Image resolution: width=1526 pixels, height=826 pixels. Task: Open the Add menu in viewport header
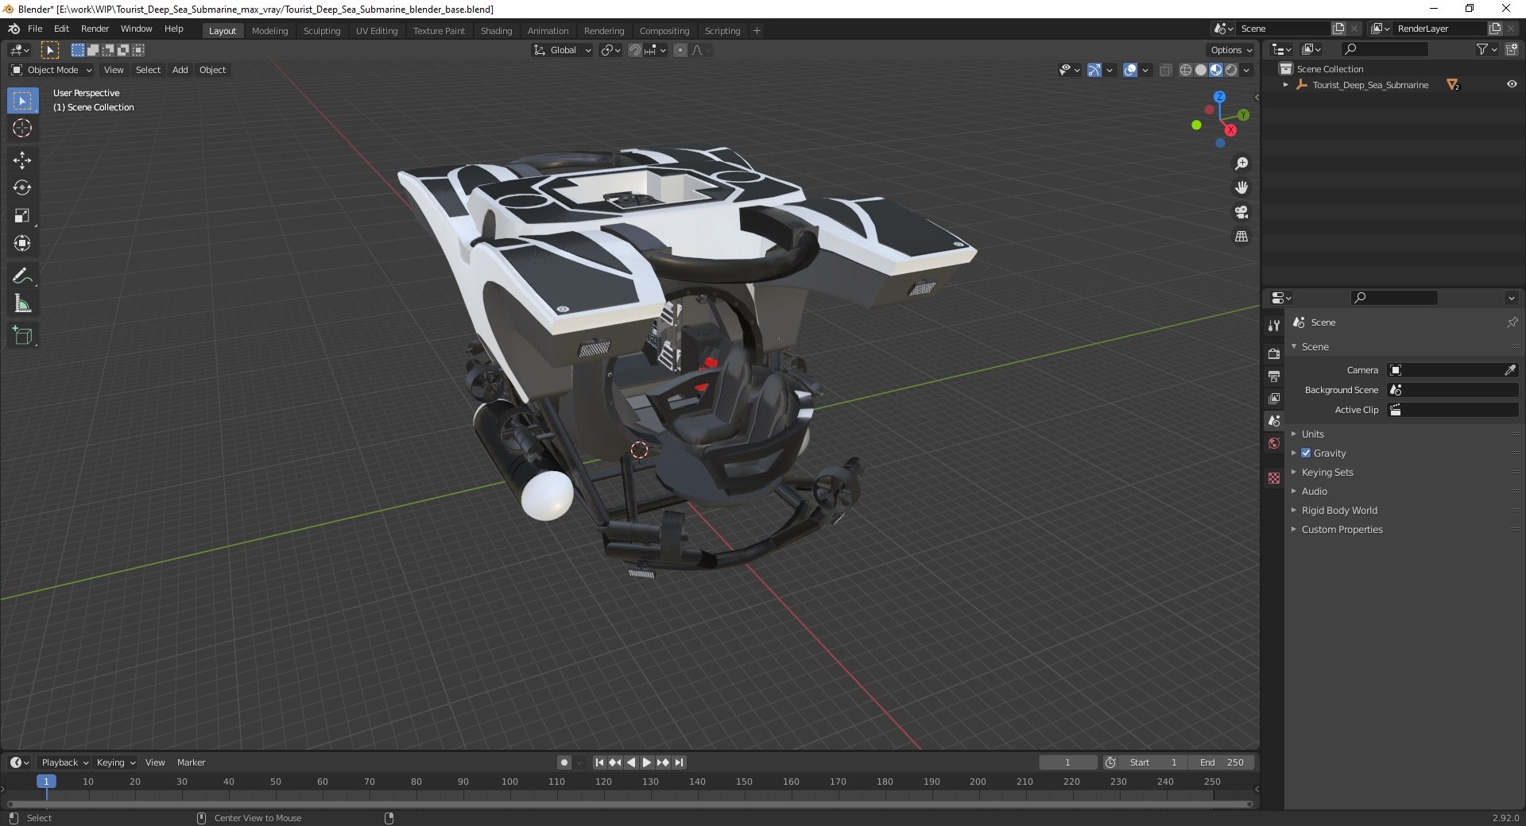pyautogui.click(x=180, y=70)
